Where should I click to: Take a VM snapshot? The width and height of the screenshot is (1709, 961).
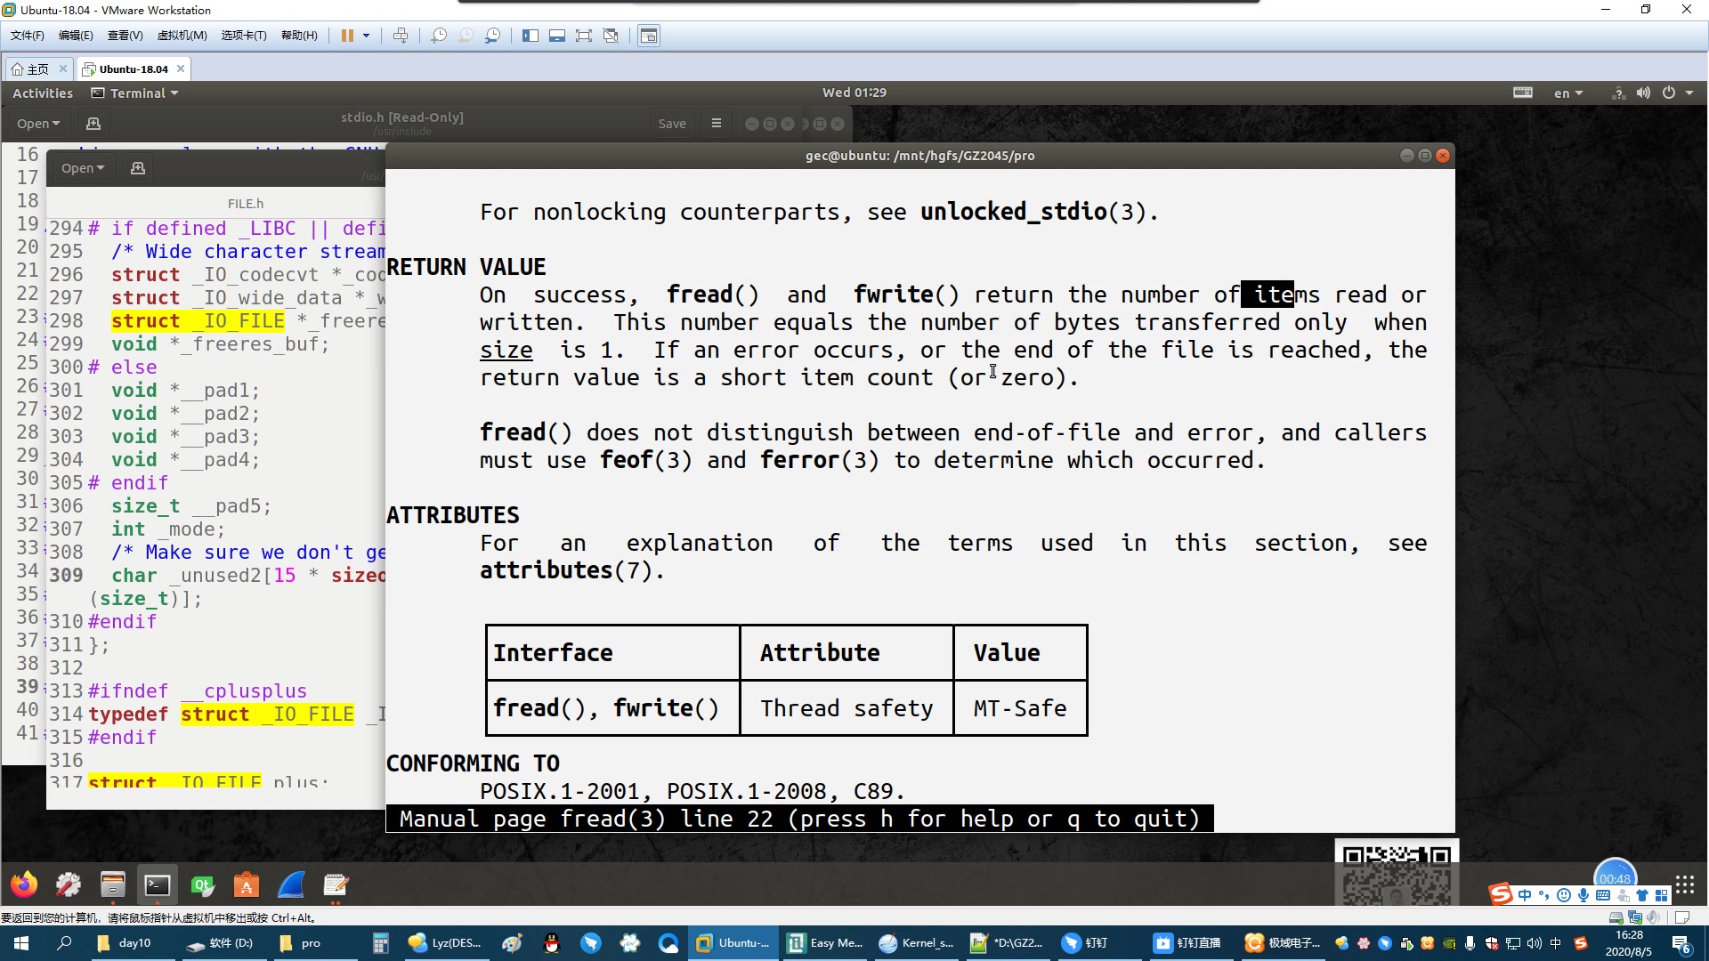(x=439, y=36)
